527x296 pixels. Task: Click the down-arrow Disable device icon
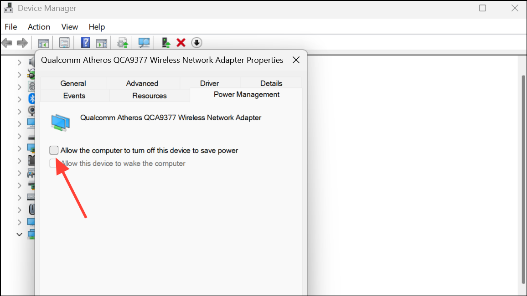pos(196,43)
